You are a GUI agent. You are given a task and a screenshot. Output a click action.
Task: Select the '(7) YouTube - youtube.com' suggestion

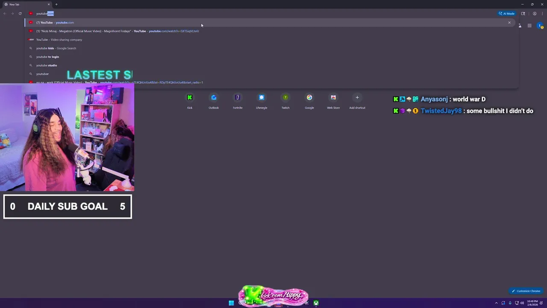point(271,22)
